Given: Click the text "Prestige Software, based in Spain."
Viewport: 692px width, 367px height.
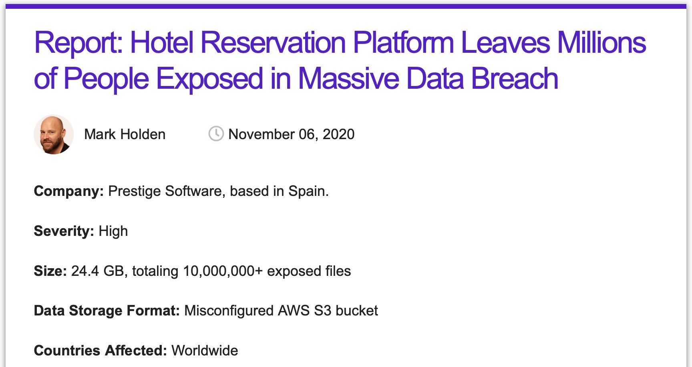Looking at the screenshot, I should [x=218, y=191].
